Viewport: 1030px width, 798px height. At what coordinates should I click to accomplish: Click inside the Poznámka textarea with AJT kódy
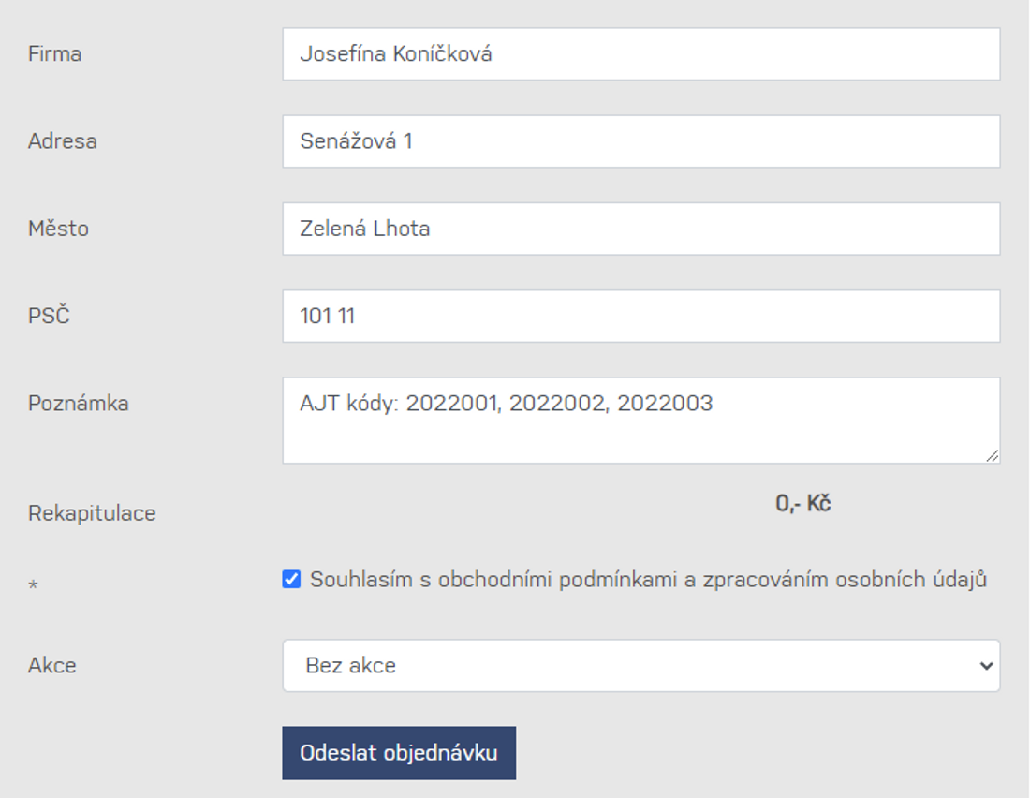pyautogui.click(x=641, y=421)
